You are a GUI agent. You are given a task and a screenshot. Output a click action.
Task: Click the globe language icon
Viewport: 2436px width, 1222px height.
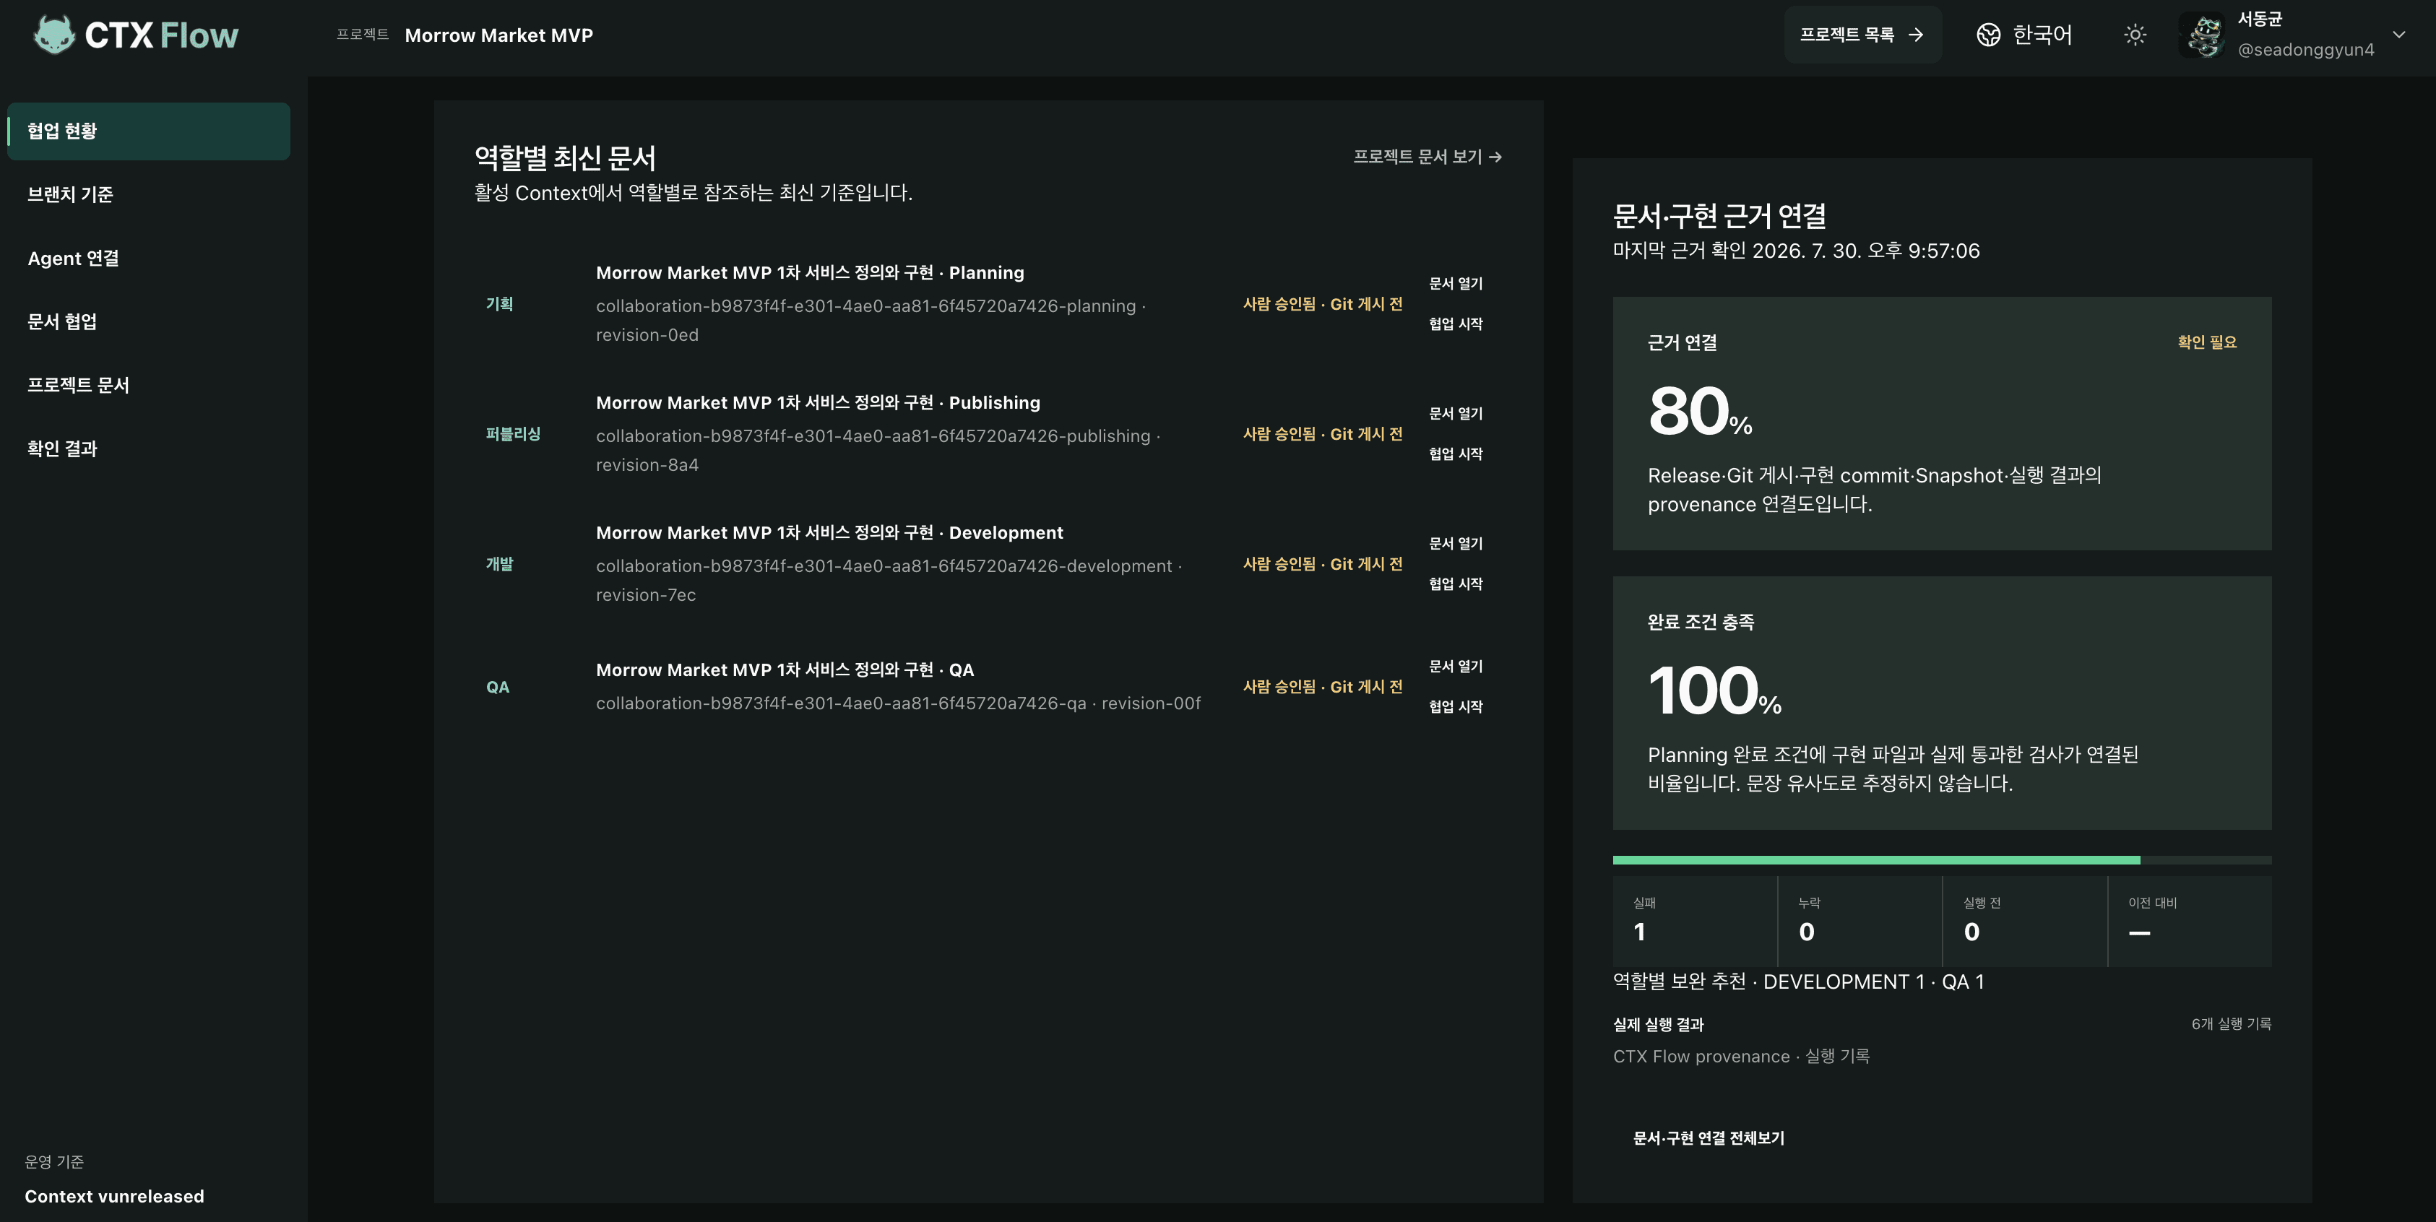1988,35
